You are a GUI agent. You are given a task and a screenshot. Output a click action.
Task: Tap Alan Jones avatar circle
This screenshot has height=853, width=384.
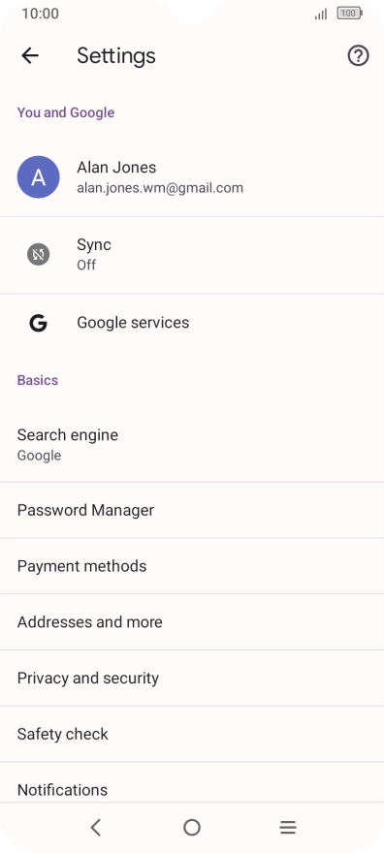click(x=38, y=176)
